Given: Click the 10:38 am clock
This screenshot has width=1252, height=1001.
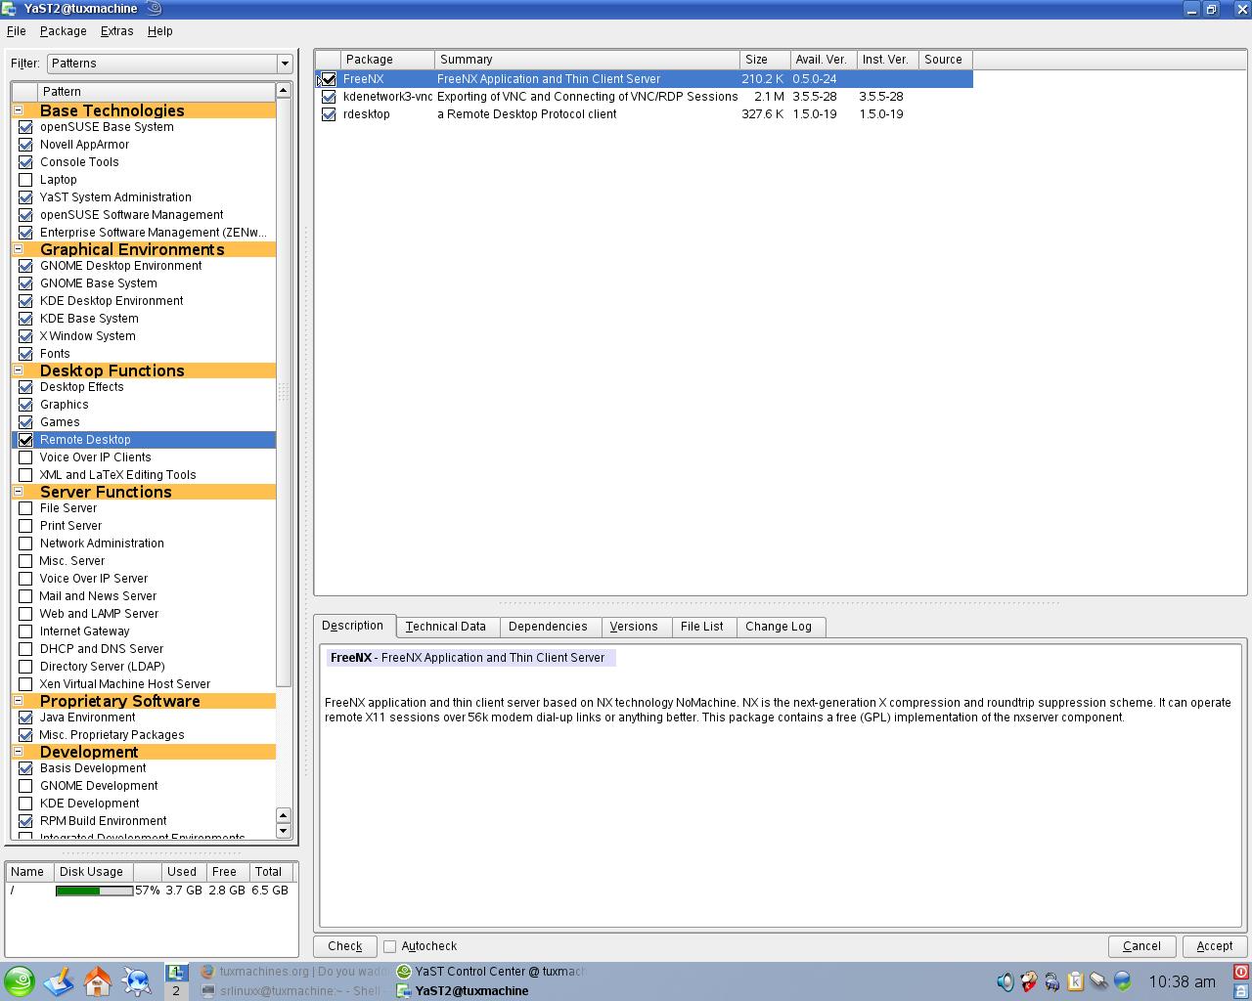Looking at the screenshot, I should click(x=1182, y=981).
